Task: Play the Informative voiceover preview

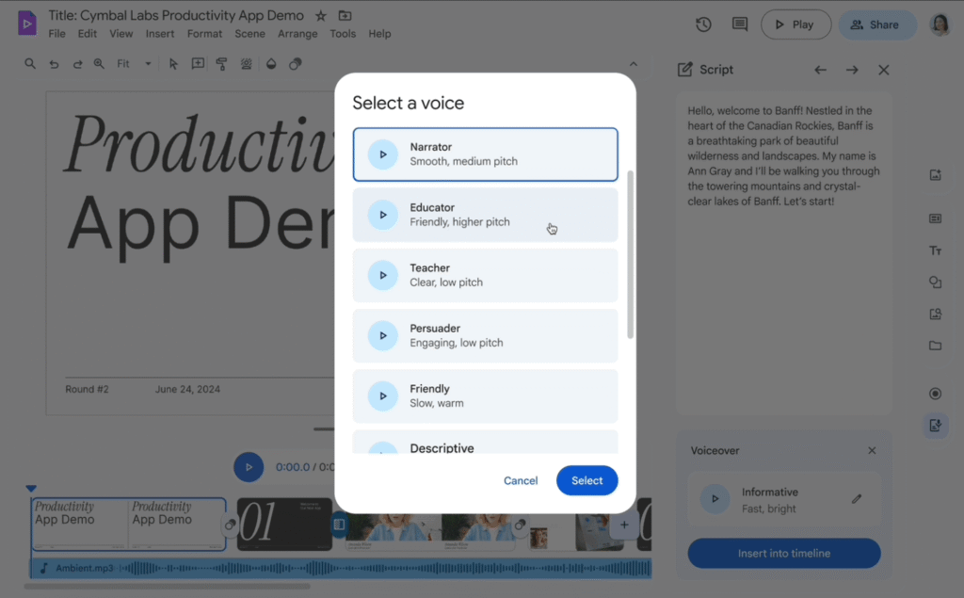Action: 715,499
